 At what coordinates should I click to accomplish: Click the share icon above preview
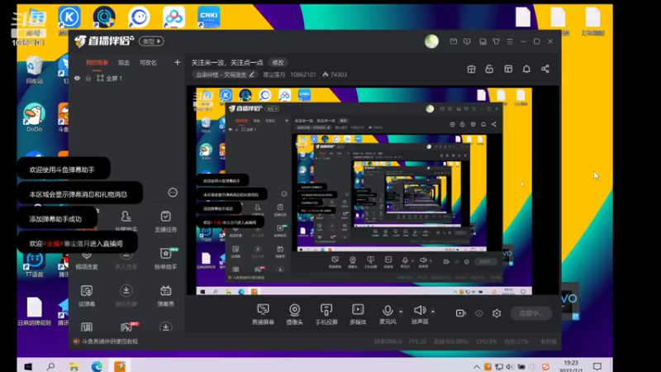[x=545, y=69]
